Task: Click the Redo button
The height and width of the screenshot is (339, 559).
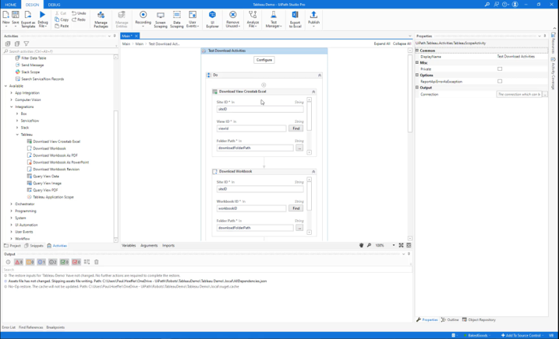Action: [x=79, y=19]
